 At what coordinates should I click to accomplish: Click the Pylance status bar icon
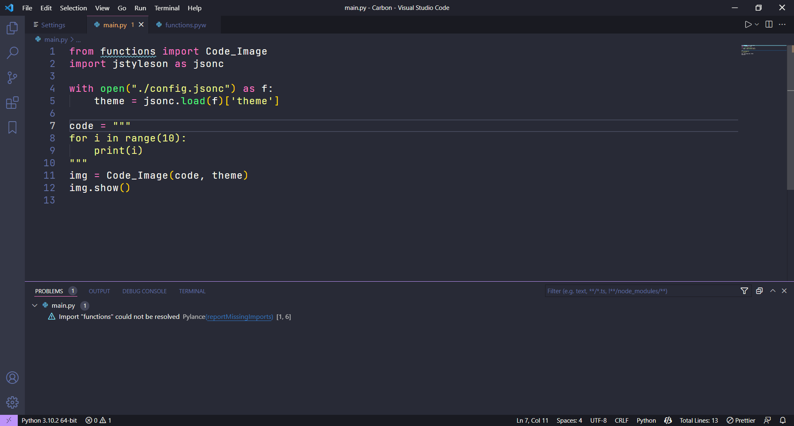point(668,420)
